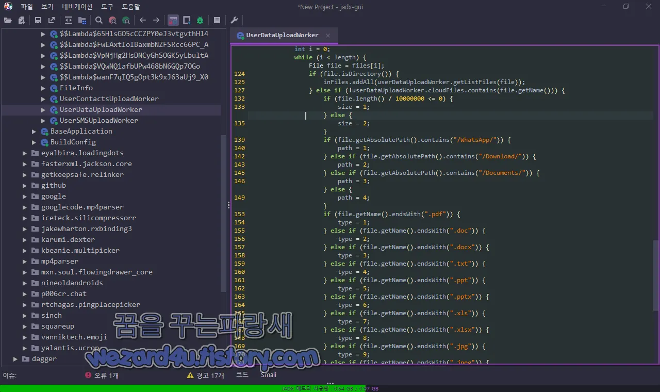Select the p006cr.chat package
This screenshot has width=660, height=392.
64,293
